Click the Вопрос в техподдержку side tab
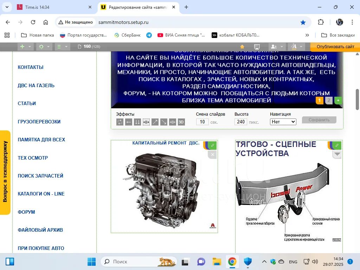The width and height of the screenshot is (360, 270). [5, 172]
